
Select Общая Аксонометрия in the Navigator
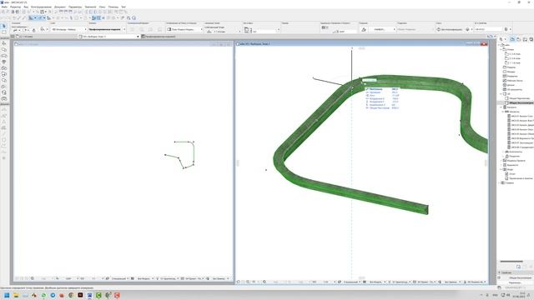(521, 102)
